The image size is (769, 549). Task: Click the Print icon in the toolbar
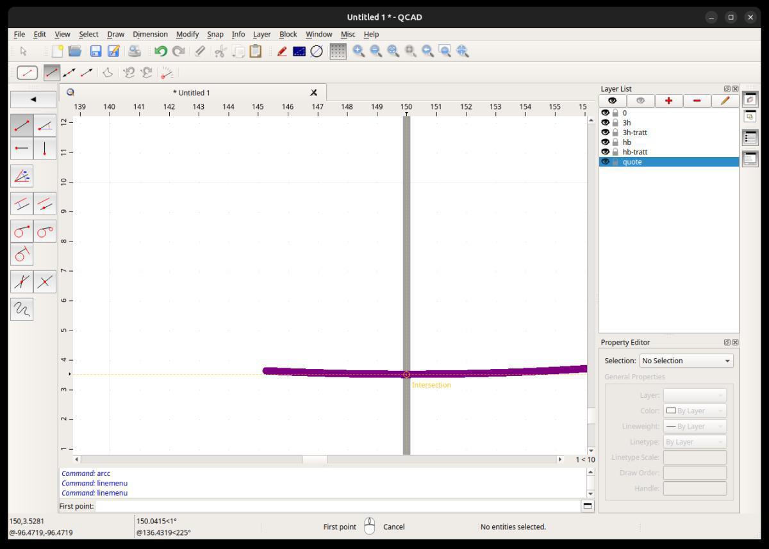point(135,51)
